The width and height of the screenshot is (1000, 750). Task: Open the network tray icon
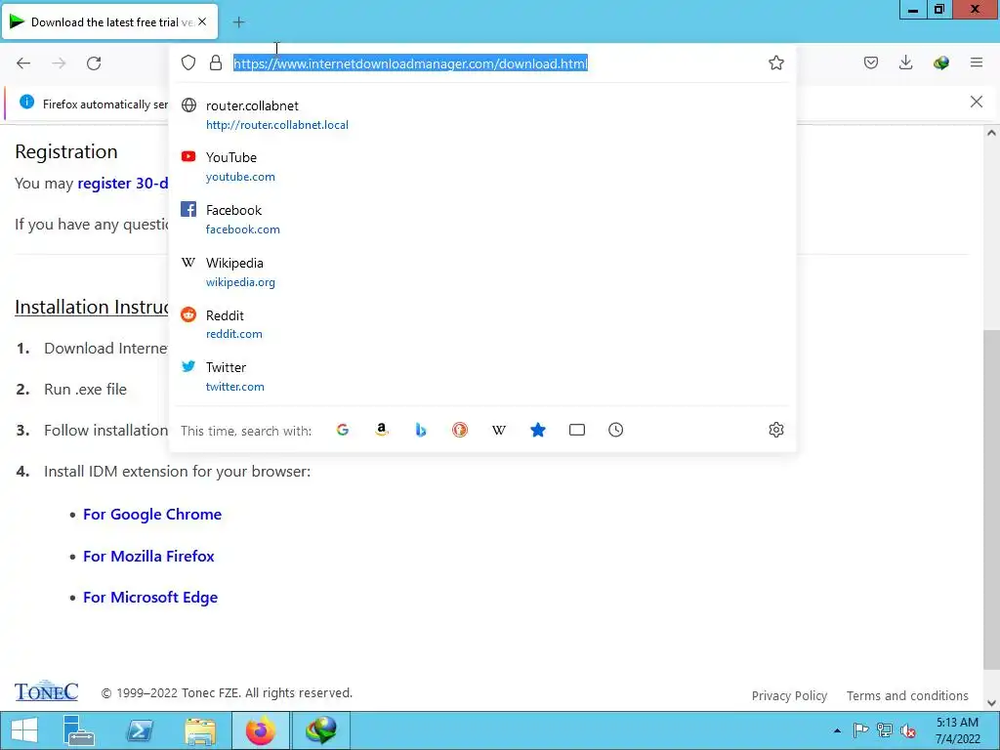(885, 730)
